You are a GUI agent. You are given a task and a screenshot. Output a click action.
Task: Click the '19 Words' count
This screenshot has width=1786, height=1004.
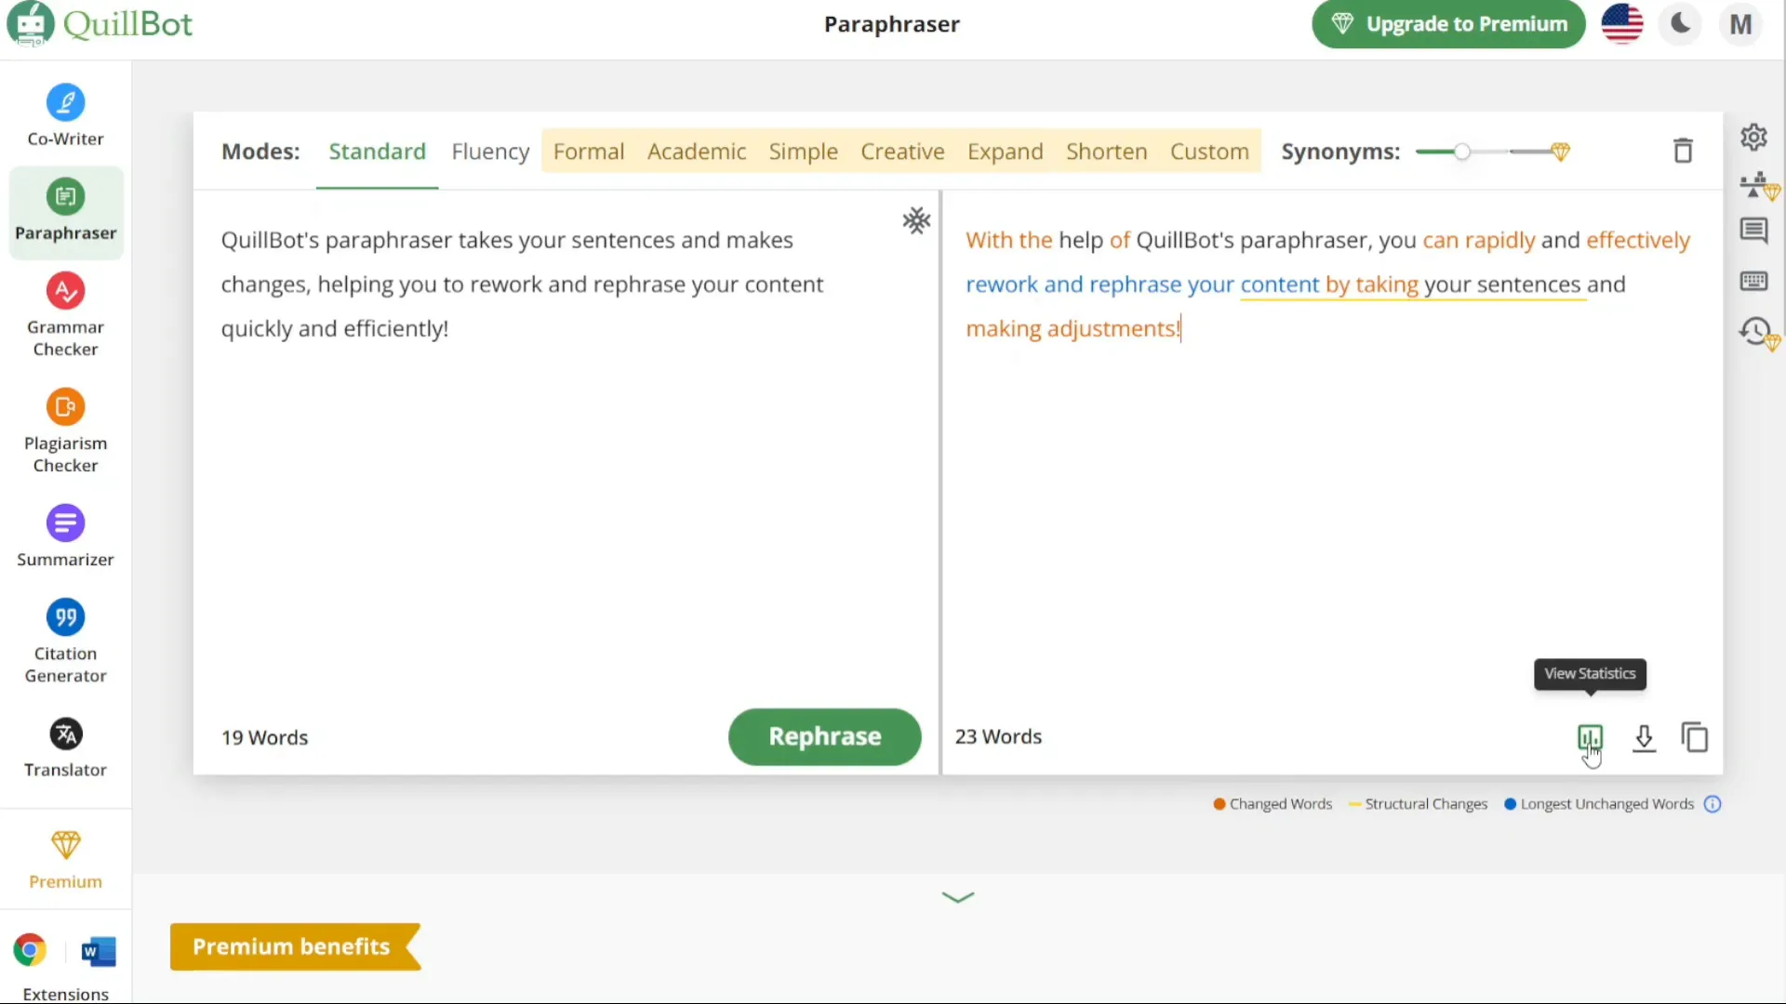264,737
